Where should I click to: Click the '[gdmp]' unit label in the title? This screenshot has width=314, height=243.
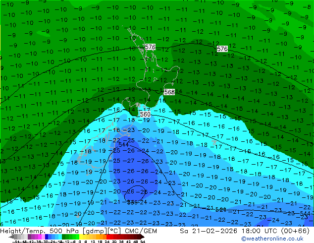point(95,231)
